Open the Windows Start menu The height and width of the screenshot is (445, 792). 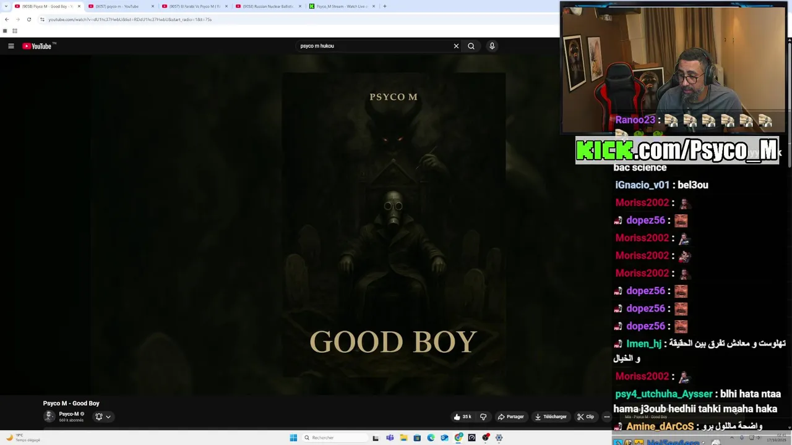(x=293, y=438)
